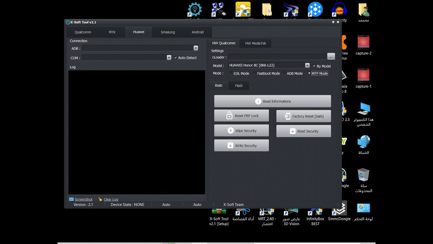433x244 pixels.
Task: Click the Wipe Security lightning icon
Action: click(x=230, y=130)
